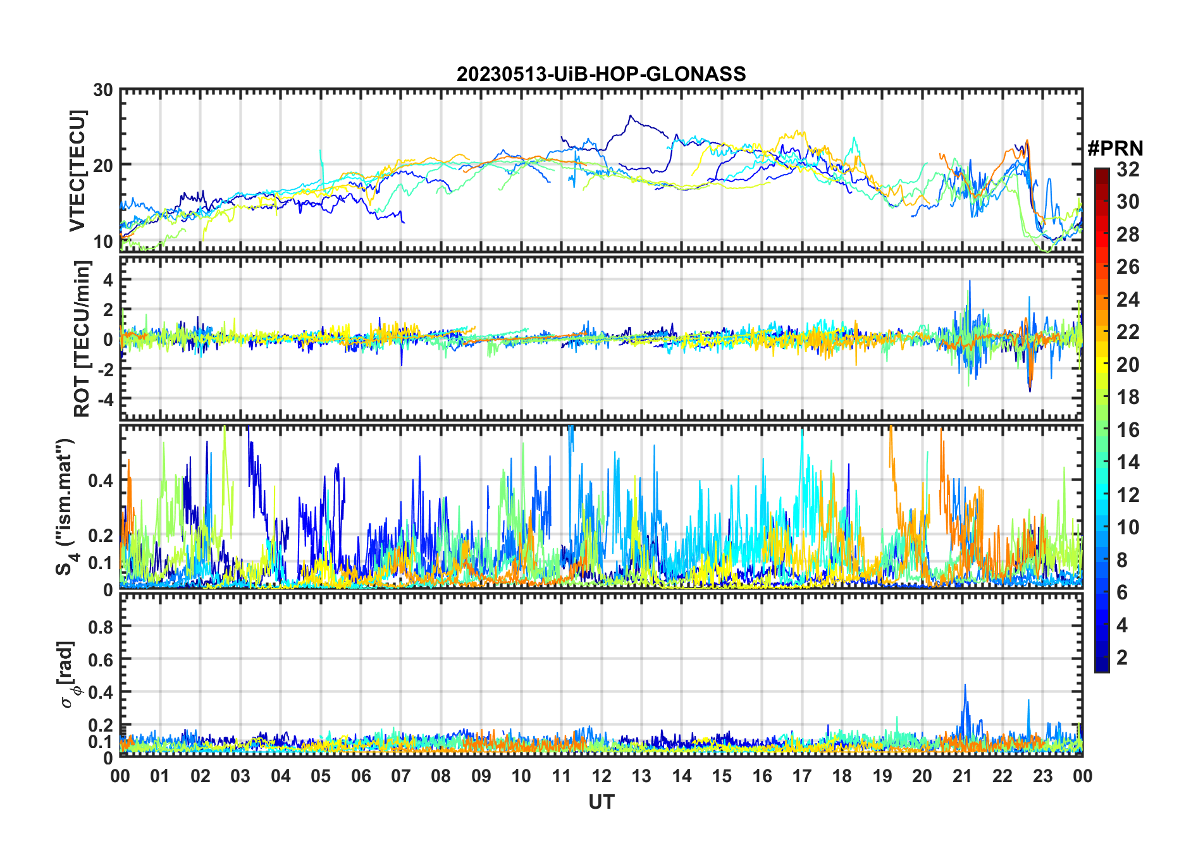Select the 10 hour tick label on UT axis
This screenshot has width=1203, height=841.
click(521, 775)
